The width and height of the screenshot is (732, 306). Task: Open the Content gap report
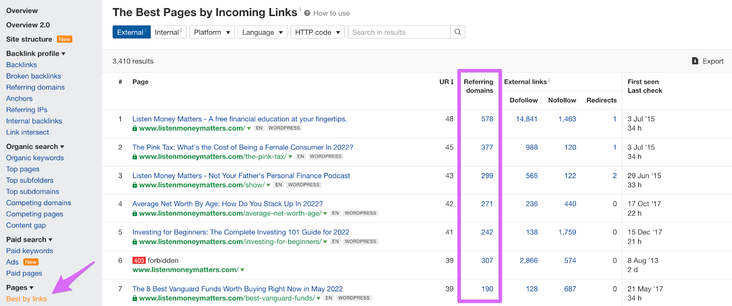point(26,225)
